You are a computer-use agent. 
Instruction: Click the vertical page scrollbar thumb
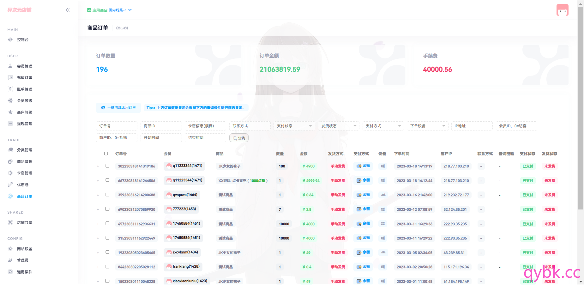pos(581,107)
